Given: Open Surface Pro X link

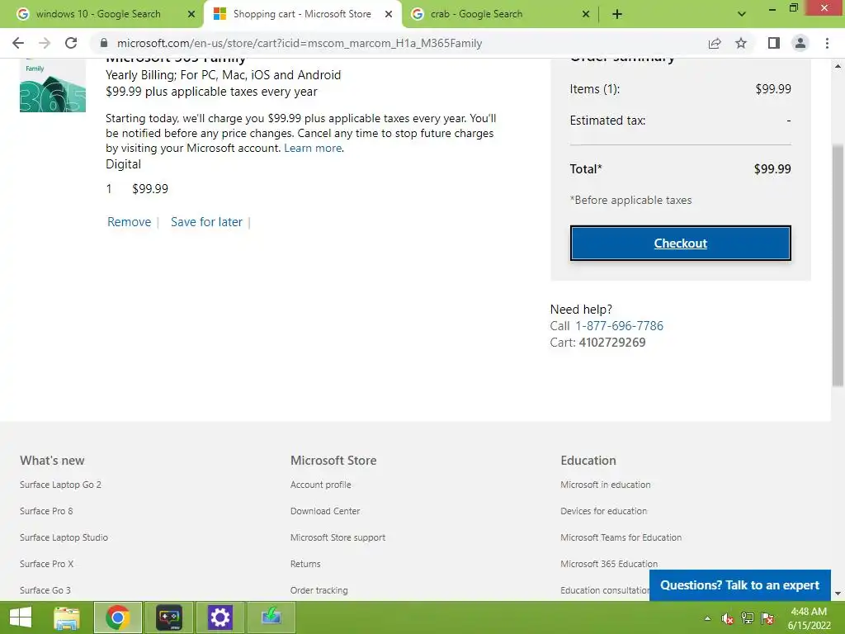Looking at the screenshot, I should click(46, 564).
